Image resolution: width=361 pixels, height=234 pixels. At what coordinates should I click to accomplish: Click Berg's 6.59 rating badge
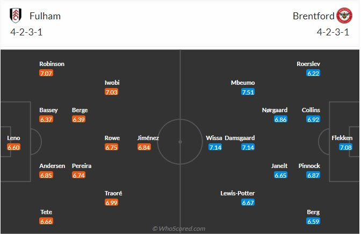pos(313,221)
